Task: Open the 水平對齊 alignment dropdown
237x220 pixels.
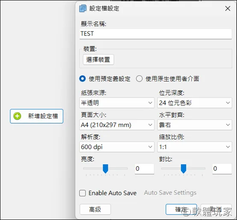Action: (195, 125)
